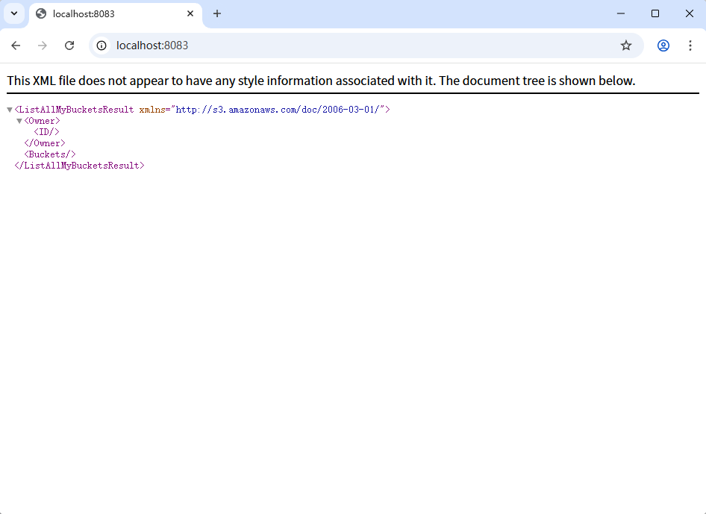This screenshot has width=706, height=514.
Task: Click the closing /ListAllMyBucketsResult tag
Action: point(79,166)
